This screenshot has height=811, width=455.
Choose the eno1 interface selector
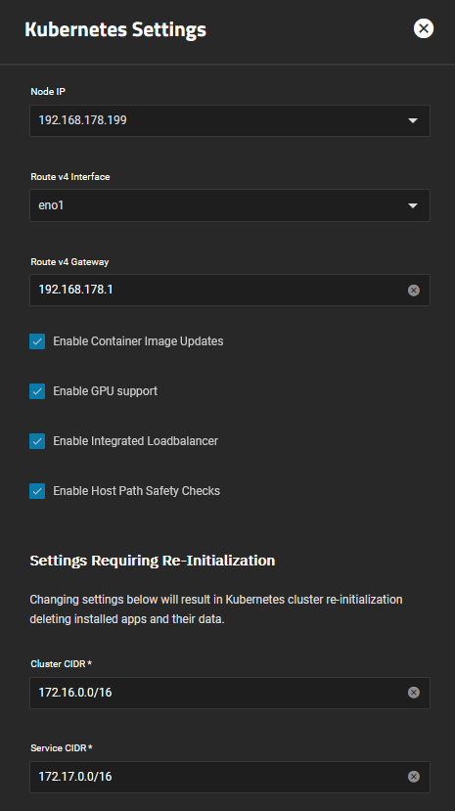pos(230,205)
